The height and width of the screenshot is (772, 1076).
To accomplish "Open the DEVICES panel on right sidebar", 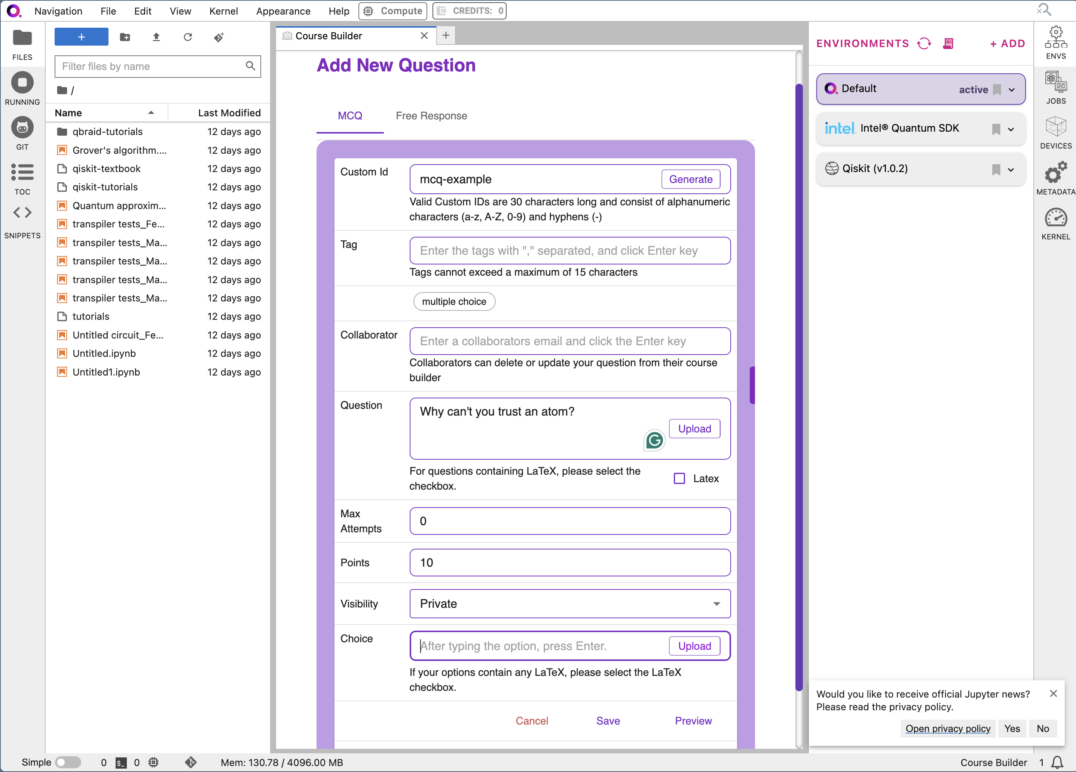I will (1055, 133).
